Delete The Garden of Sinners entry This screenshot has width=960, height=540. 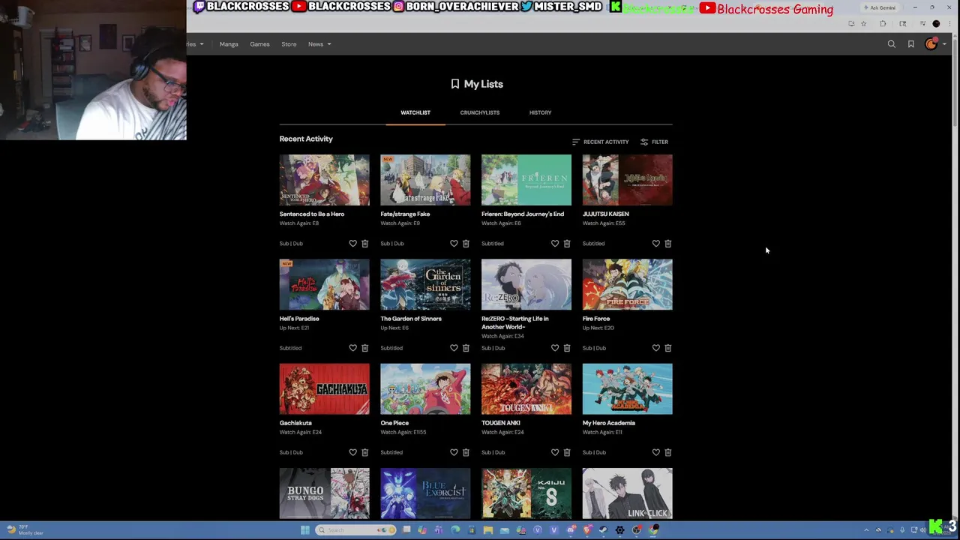coord(466,348)
